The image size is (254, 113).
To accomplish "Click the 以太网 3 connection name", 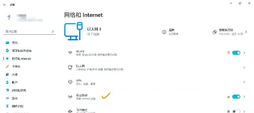I will click(x=94, y=29).
